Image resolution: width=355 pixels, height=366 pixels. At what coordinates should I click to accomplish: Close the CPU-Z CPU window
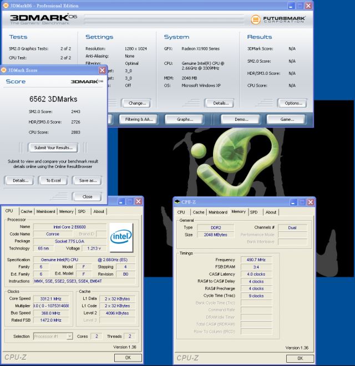point(139,201)
